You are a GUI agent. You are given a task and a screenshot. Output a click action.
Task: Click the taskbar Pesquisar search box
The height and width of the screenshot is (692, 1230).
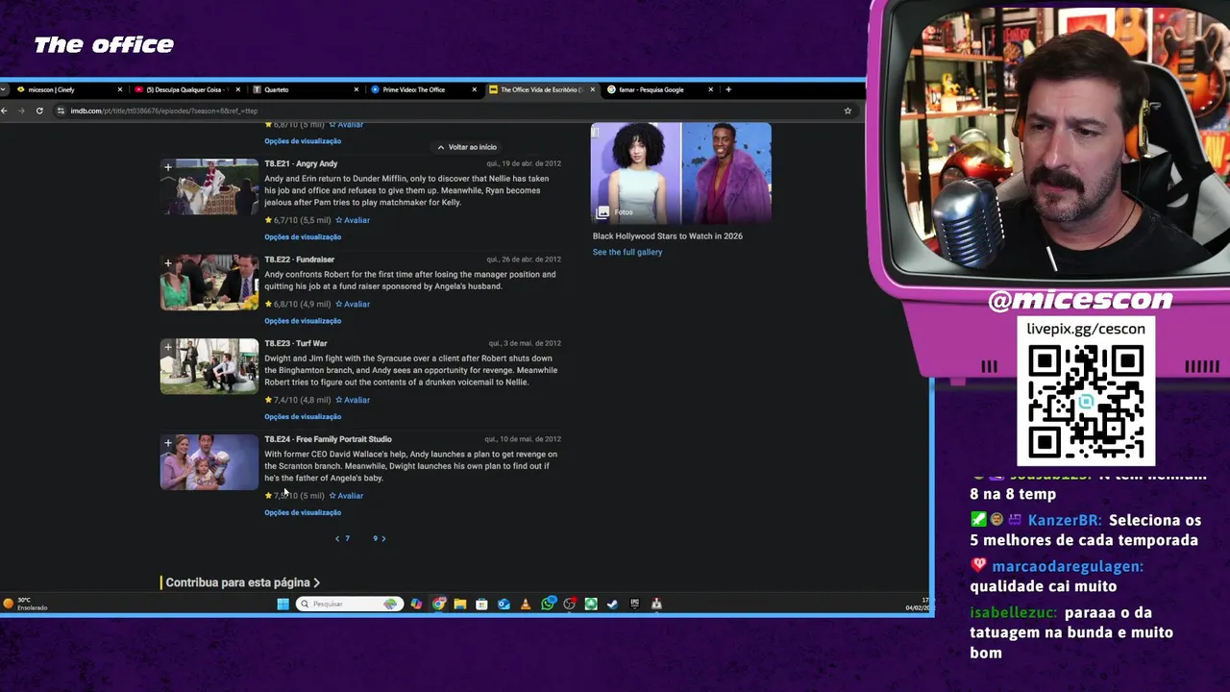coord(350,604)
